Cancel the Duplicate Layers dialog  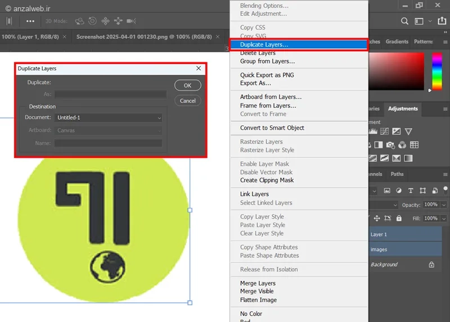coord(188,101)
